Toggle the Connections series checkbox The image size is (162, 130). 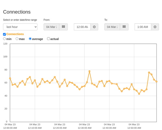(5, 34)
